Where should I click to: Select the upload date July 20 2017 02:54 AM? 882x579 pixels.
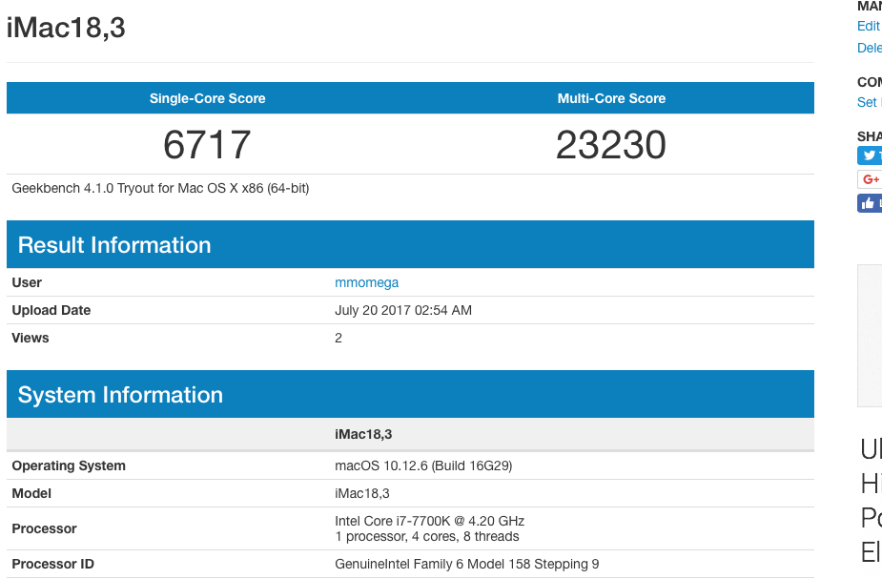tap(402, 310)
